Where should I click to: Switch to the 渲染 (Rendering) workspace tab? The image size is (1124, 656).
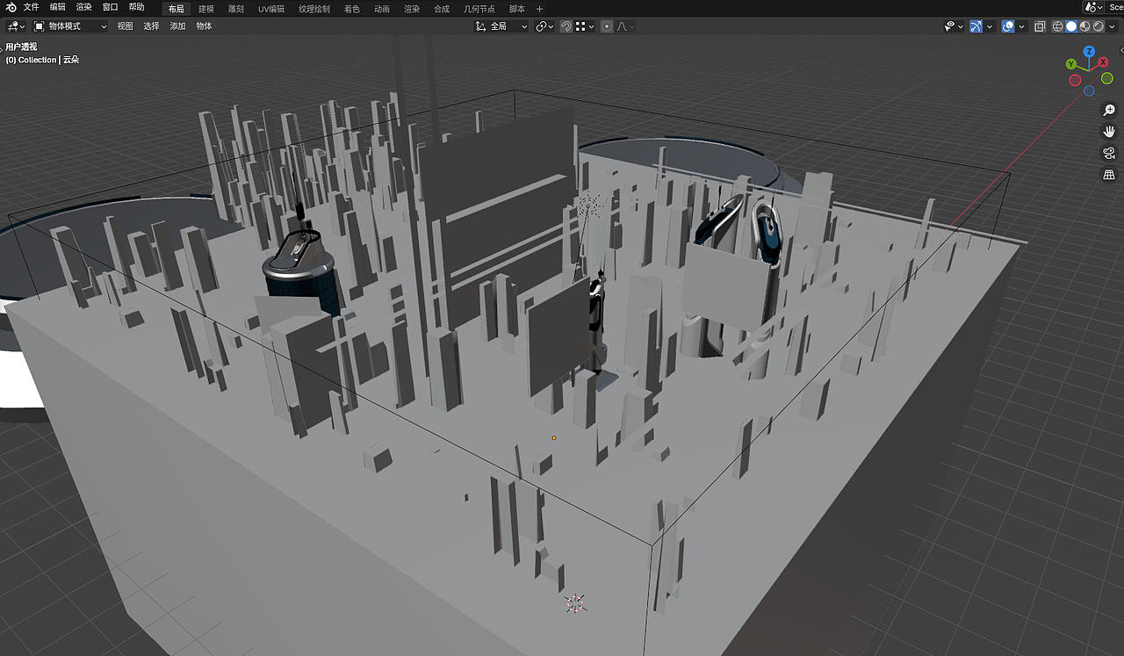pyautogui.click(x=412, y=9)
